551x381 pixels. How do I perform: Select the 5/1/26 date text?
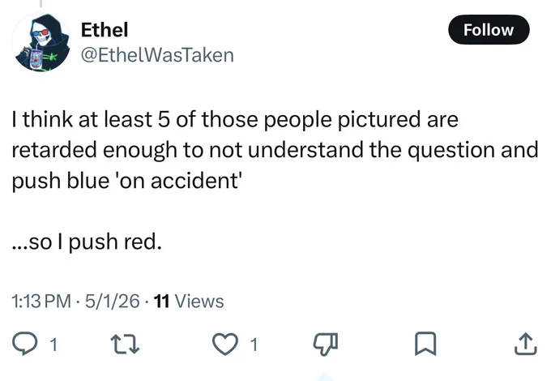[x=113, y=302]
